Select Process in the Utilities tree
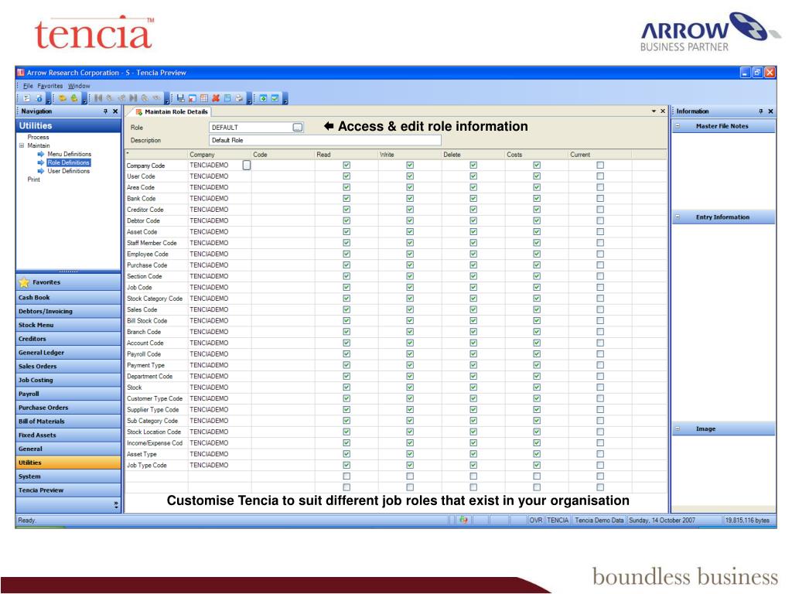792x594 pixels. point(39,138)
